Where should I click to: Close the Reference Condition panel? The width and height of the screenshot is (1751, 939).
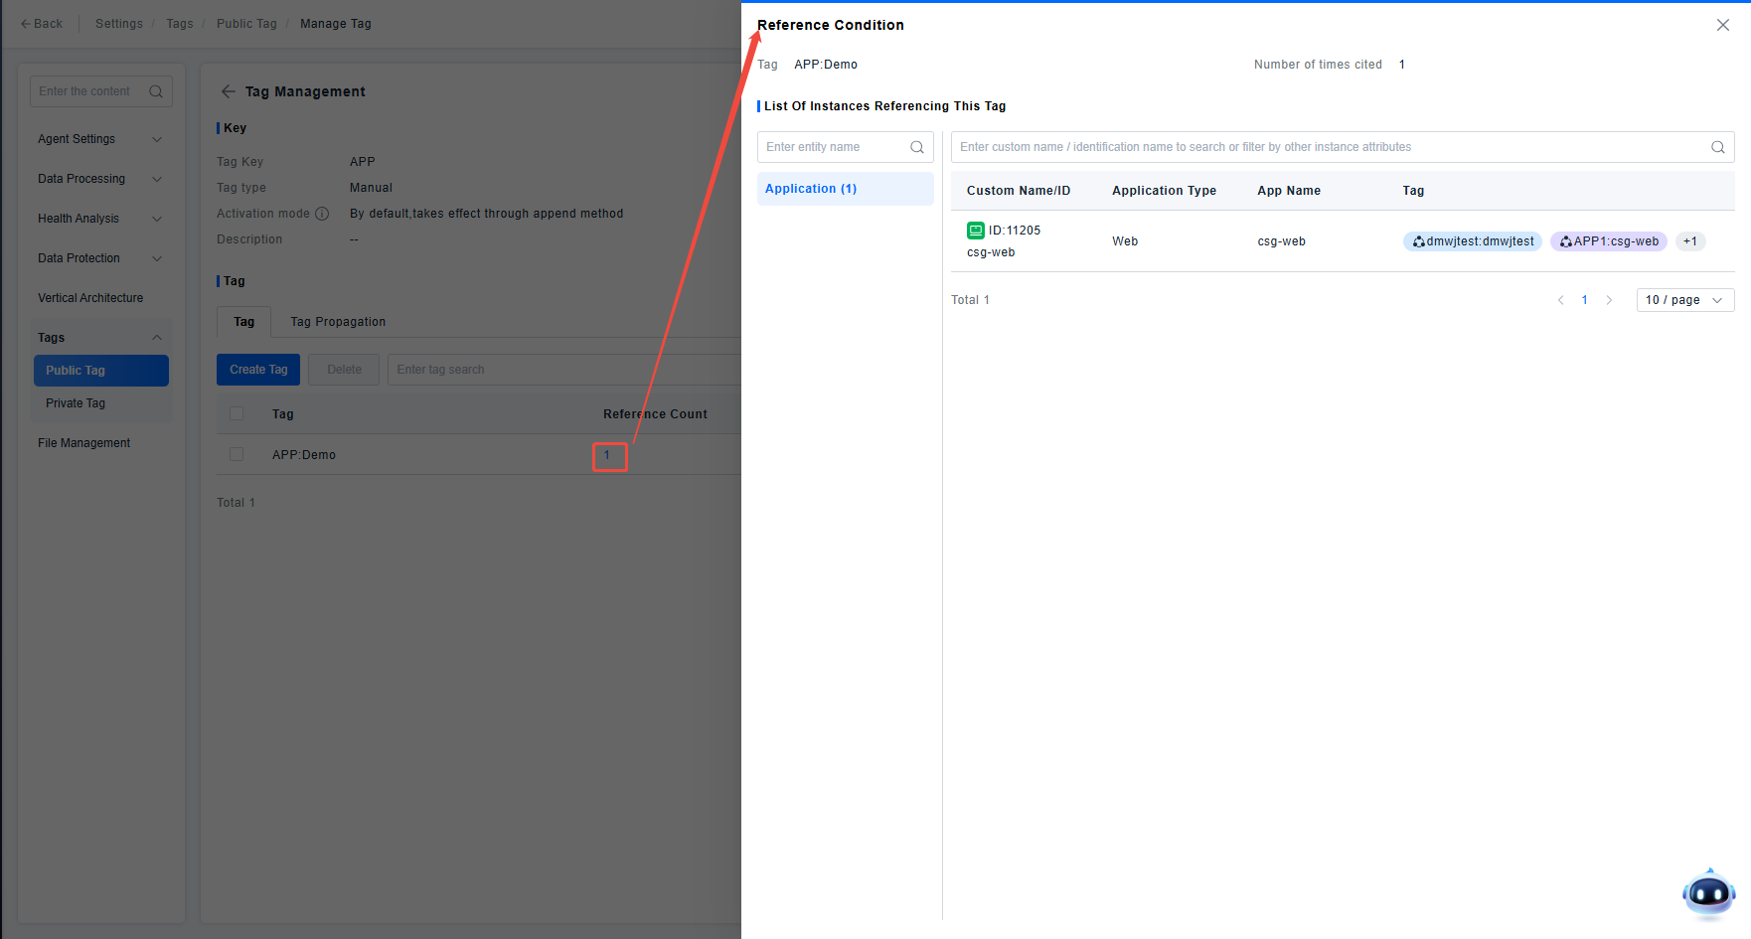(x=1722, y=25)
